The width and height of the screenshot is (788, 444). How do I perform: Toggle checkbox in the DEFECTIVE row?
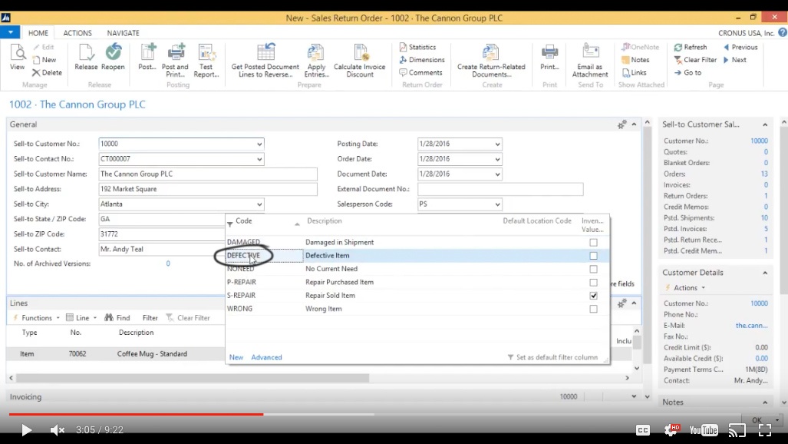click(x=594, y=256)
